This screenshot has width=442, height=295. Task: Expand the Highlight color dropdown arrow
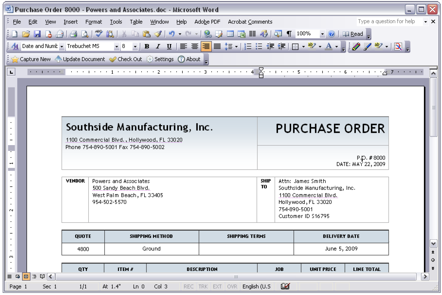coord(320,46)
